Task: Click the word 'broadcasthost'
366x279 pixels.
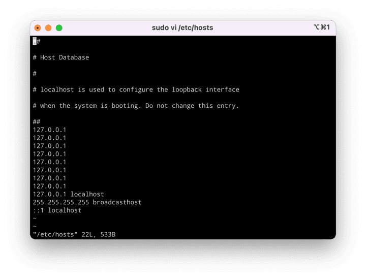Action: [117, 202]
